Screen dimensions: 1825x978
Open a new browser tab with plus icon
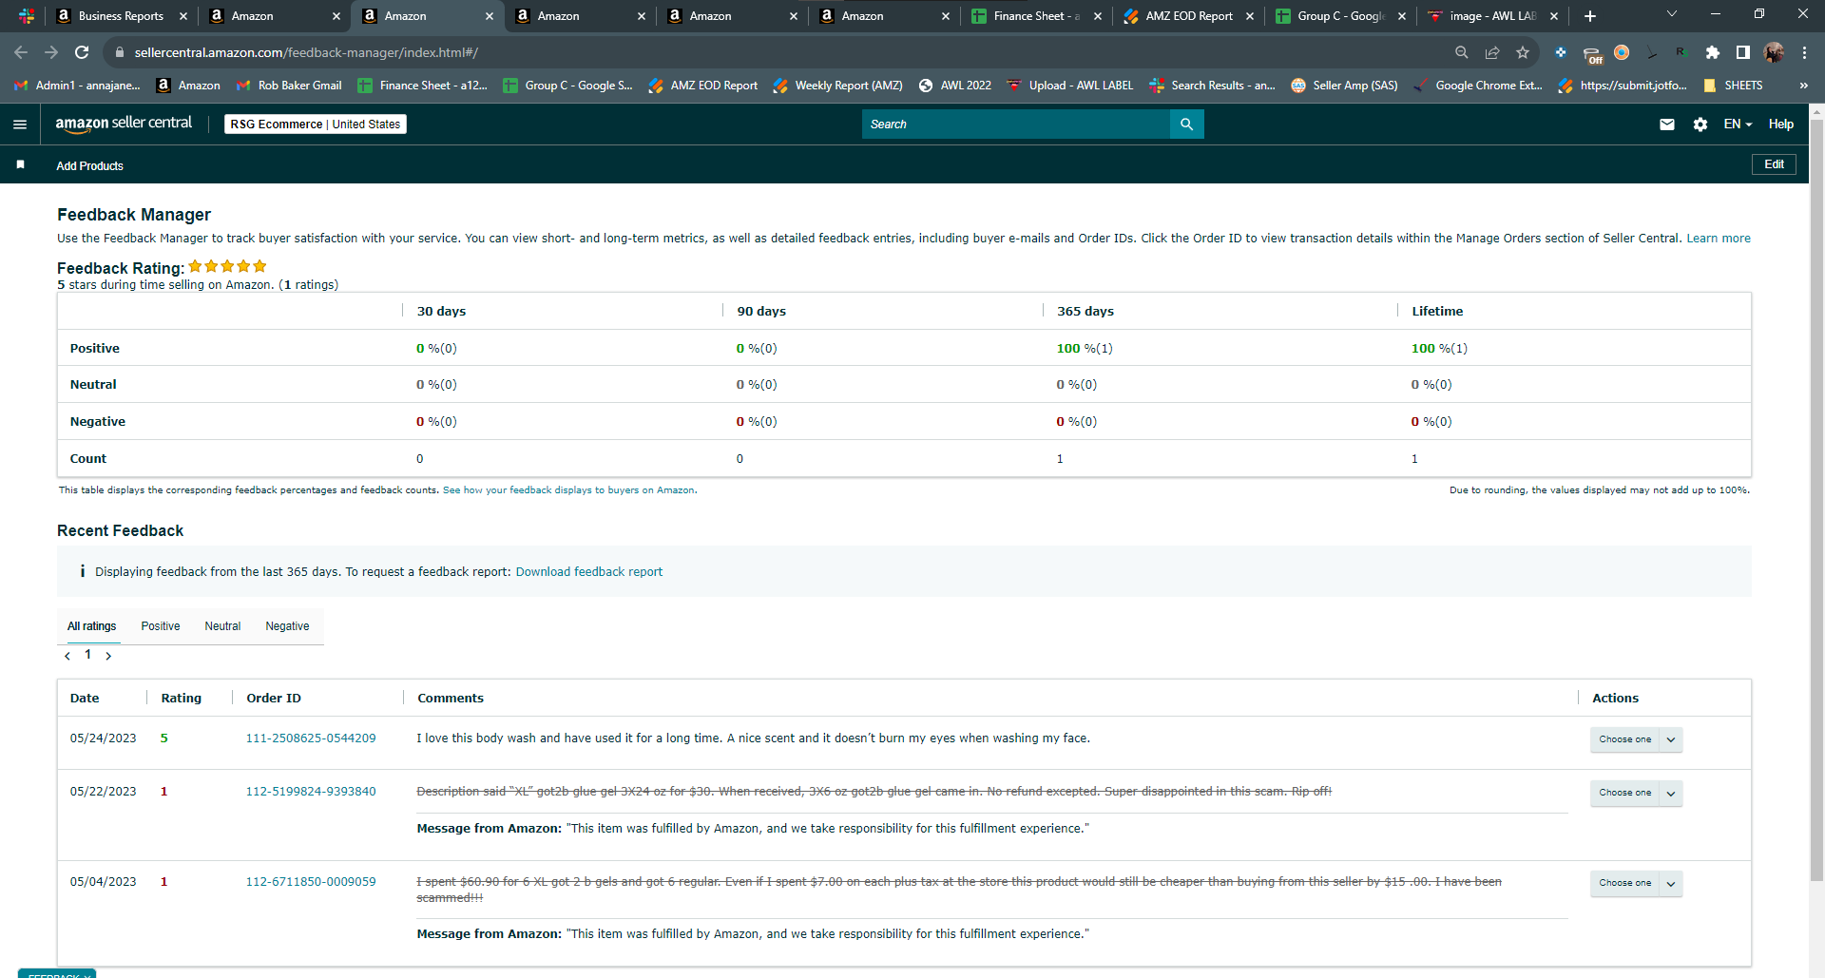[1590, 16]
